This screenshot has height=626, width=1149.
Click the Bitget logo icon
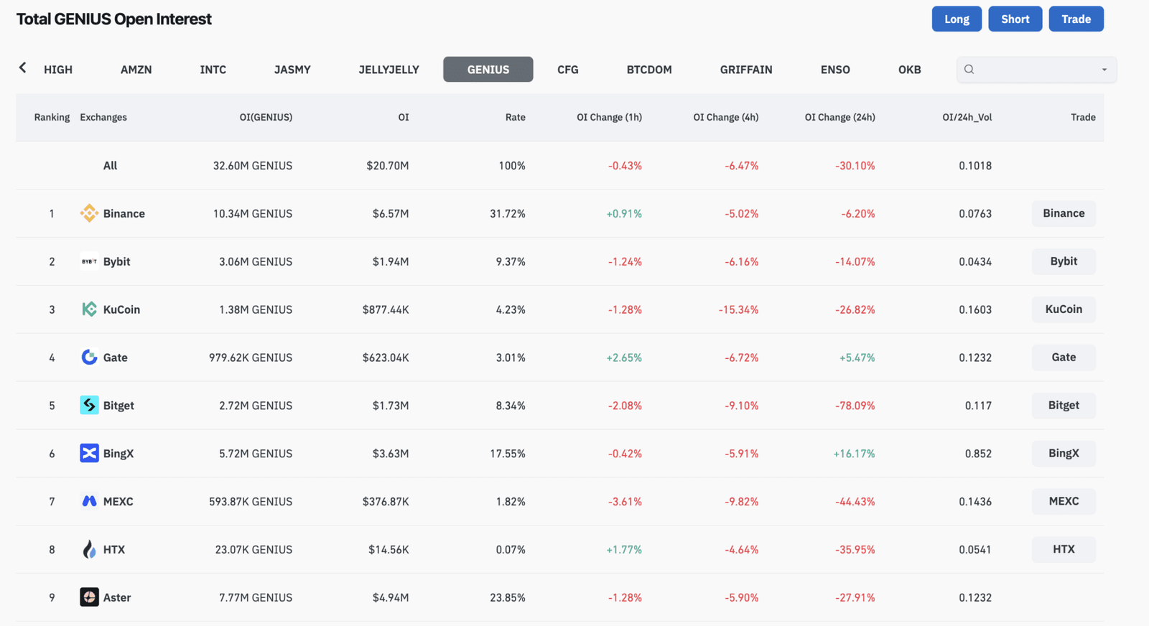pos(89,406)
